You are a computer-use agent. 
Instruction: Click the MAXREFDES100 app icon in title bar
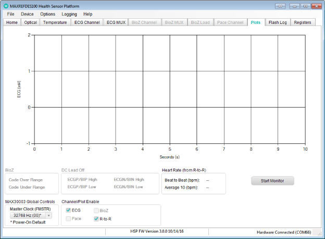point(6,6)
